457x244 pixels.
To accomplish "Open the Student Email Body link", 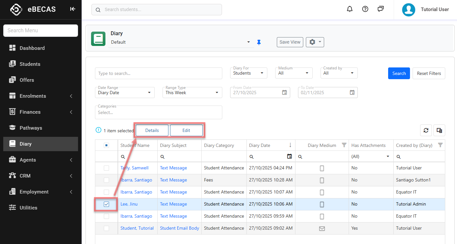I will pyautogui.click(x=179, y=228).
